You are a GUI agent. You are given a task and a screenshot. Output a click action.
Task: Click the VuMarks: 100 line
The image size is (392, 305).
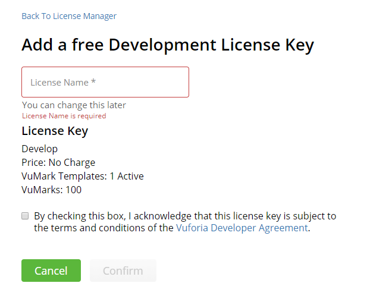pos(52,190)
